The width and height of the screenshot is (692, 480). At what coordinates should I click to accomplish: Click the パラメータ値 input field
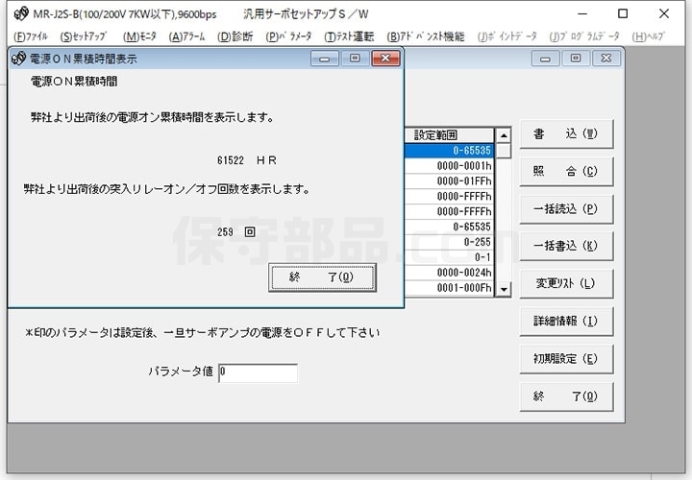[258, 372]
